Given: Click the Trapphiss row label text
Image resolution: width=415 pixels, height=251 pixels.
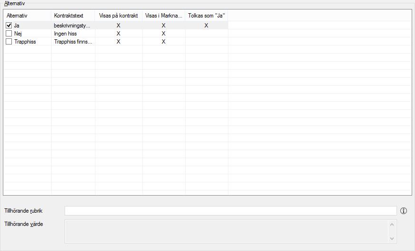Looking at the screenshot, I should coord(25,41).
